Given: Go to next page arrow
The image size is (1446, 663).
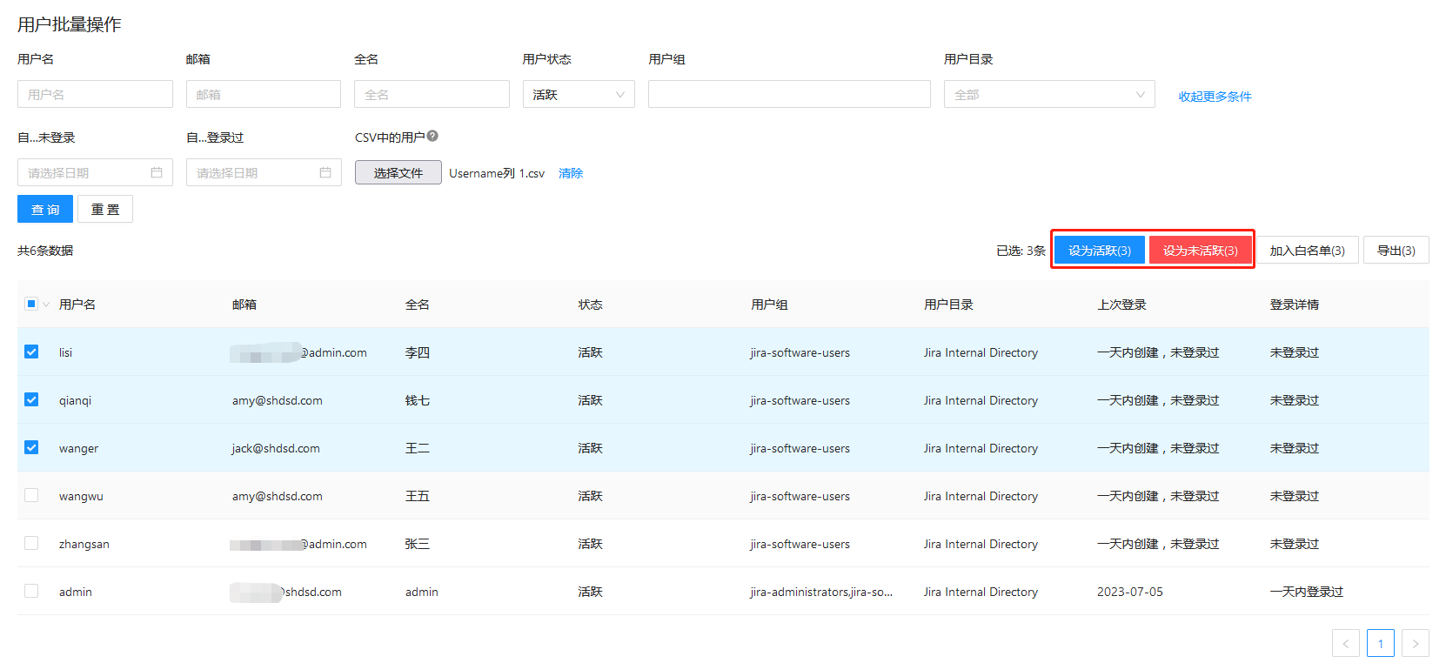Looking at the screenshot, I should pyautogui.click(x=1415, y=643).
